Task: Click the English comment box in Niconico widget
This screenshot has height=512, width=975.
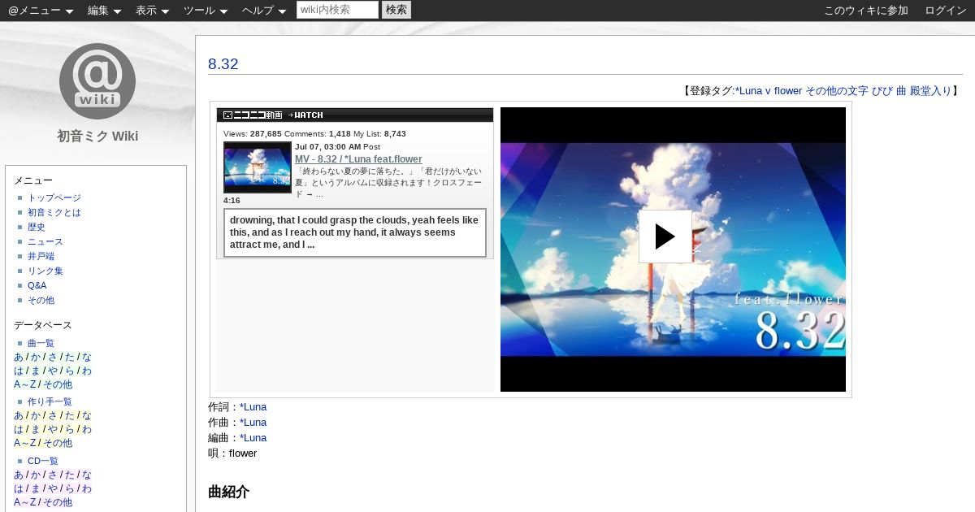Action: pos(355,232)
